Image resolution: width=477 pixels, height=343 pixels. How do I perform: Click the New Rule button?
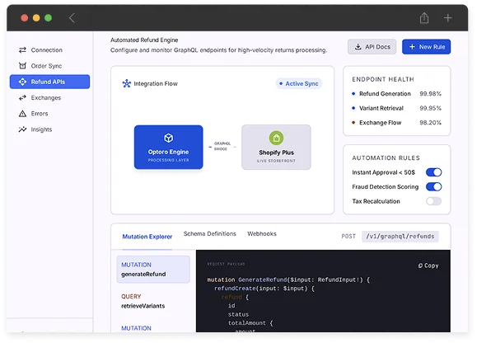(x=426, y=47)
